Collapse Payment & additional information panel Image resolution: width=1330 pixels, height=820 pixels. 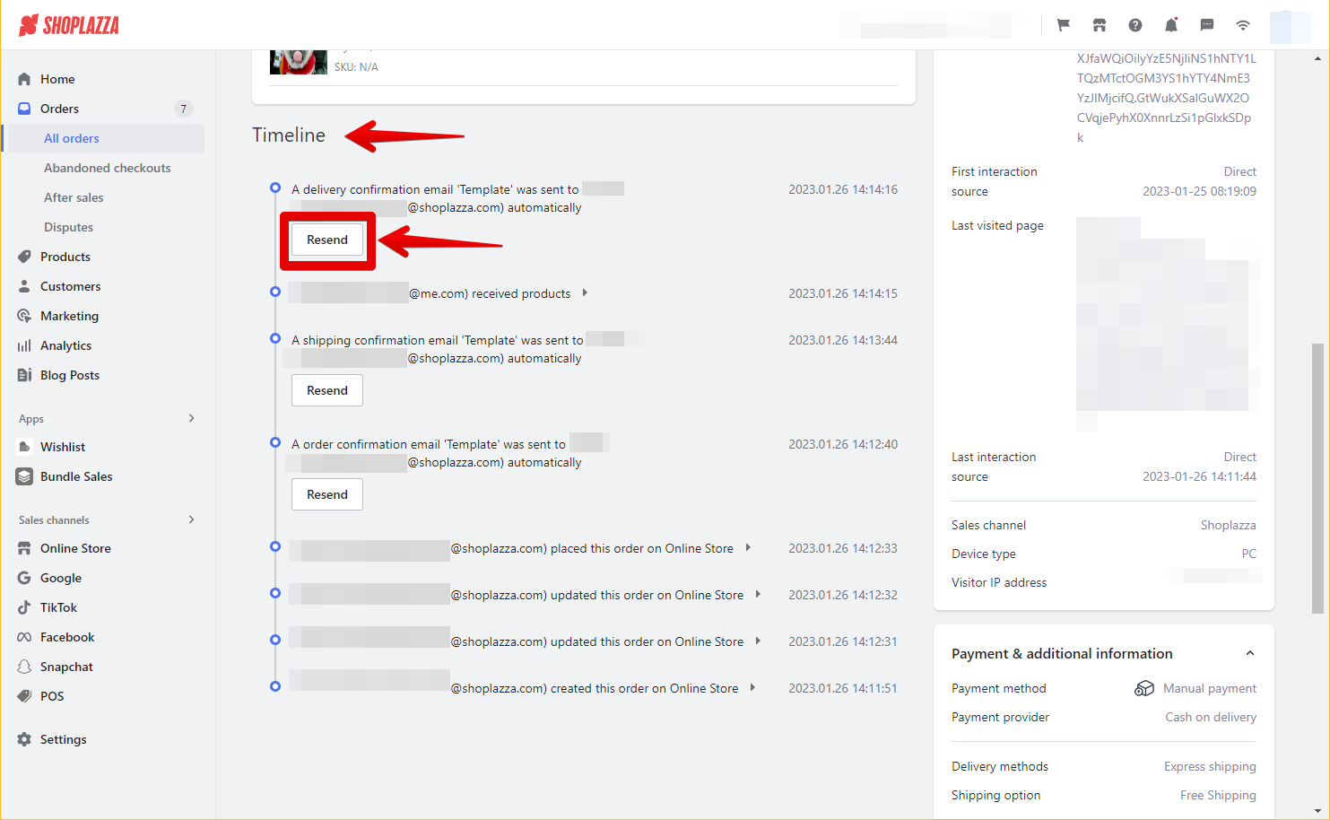1249,653
